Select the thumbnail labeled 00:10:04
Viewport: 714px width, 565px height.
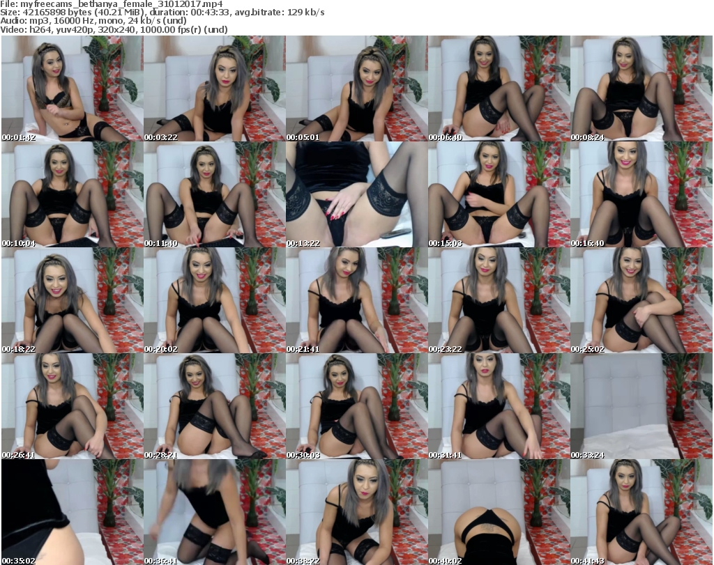tap(71, 194)
